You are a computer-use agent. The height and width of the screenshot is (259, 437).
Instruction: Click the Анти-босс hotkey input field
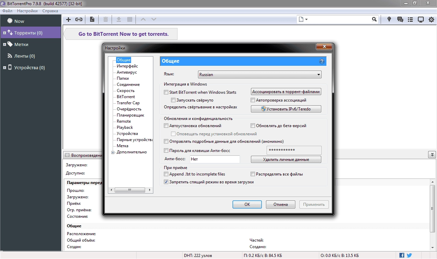tap(215, 159)
